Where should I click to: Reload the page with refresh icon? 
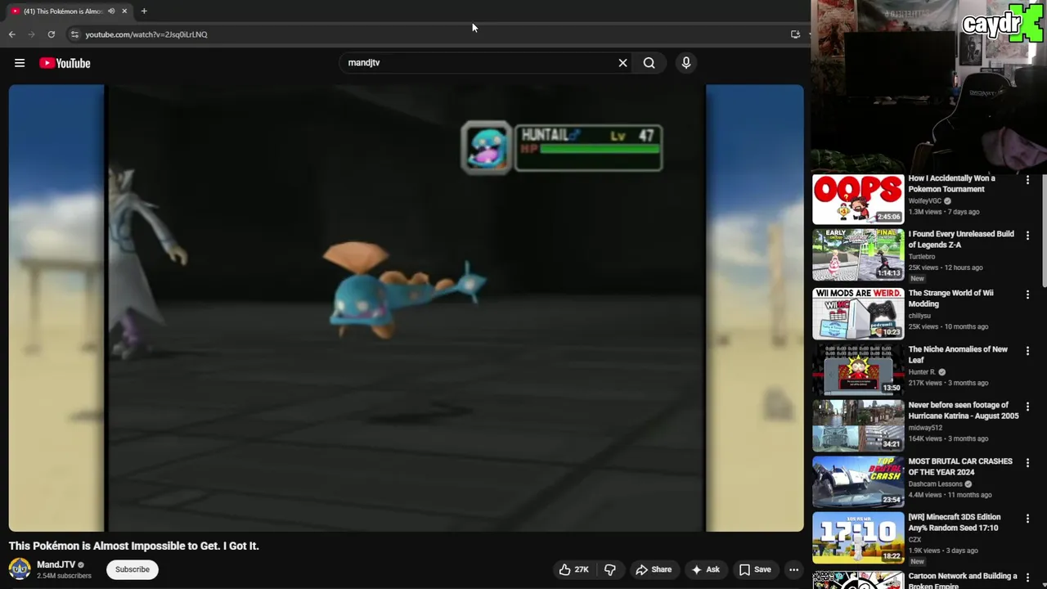[51, 34]
